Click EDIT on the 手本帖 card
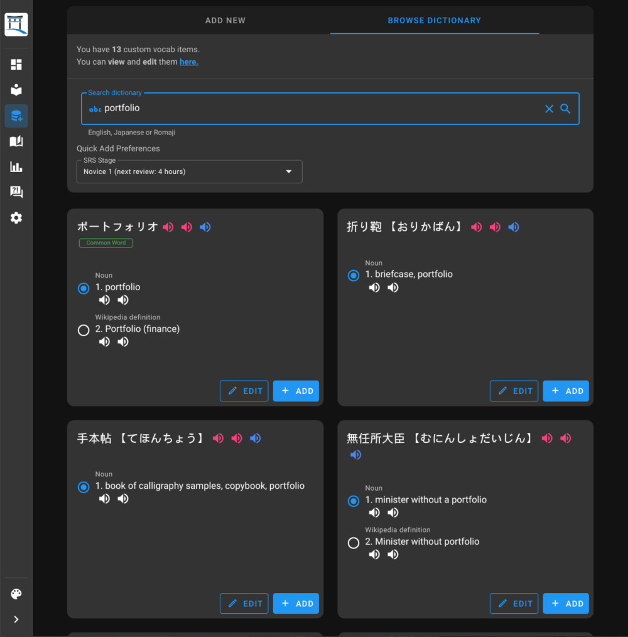 (x=244, y=603)
